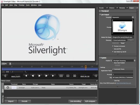Click the Live encoding button
Viewport: 140px width, 105px height.
click(x=75, y=101)
